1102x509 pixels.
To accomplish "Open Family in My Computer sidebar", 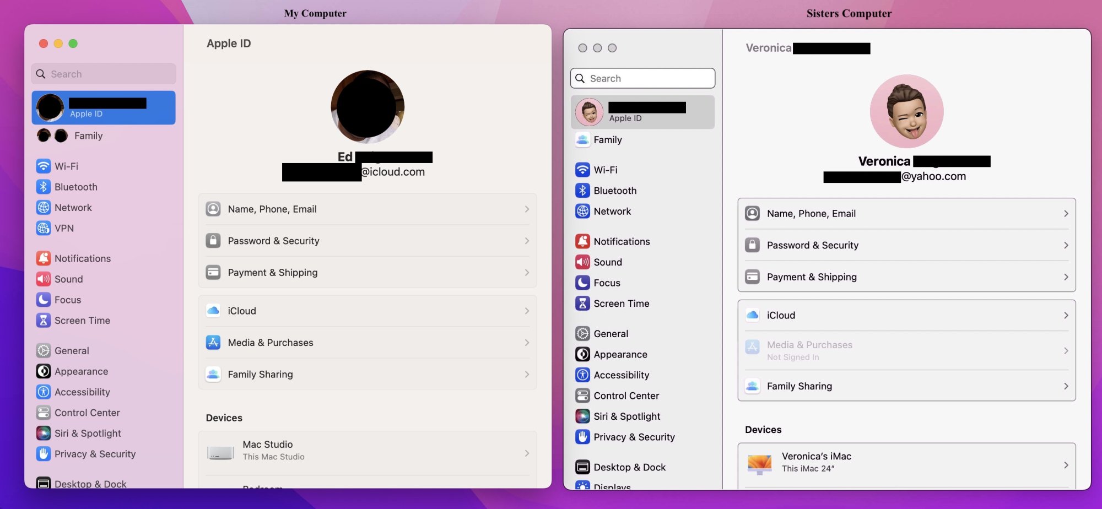I will [104, 136].
